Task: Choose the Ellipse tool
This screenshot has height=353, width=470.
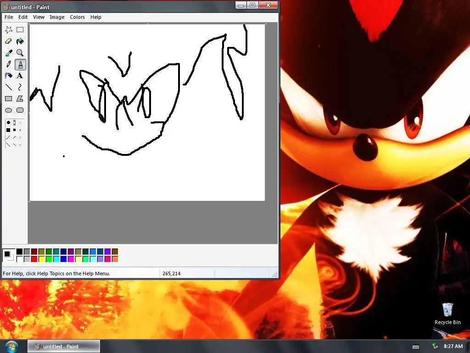Action: click(x=9, y=110)
